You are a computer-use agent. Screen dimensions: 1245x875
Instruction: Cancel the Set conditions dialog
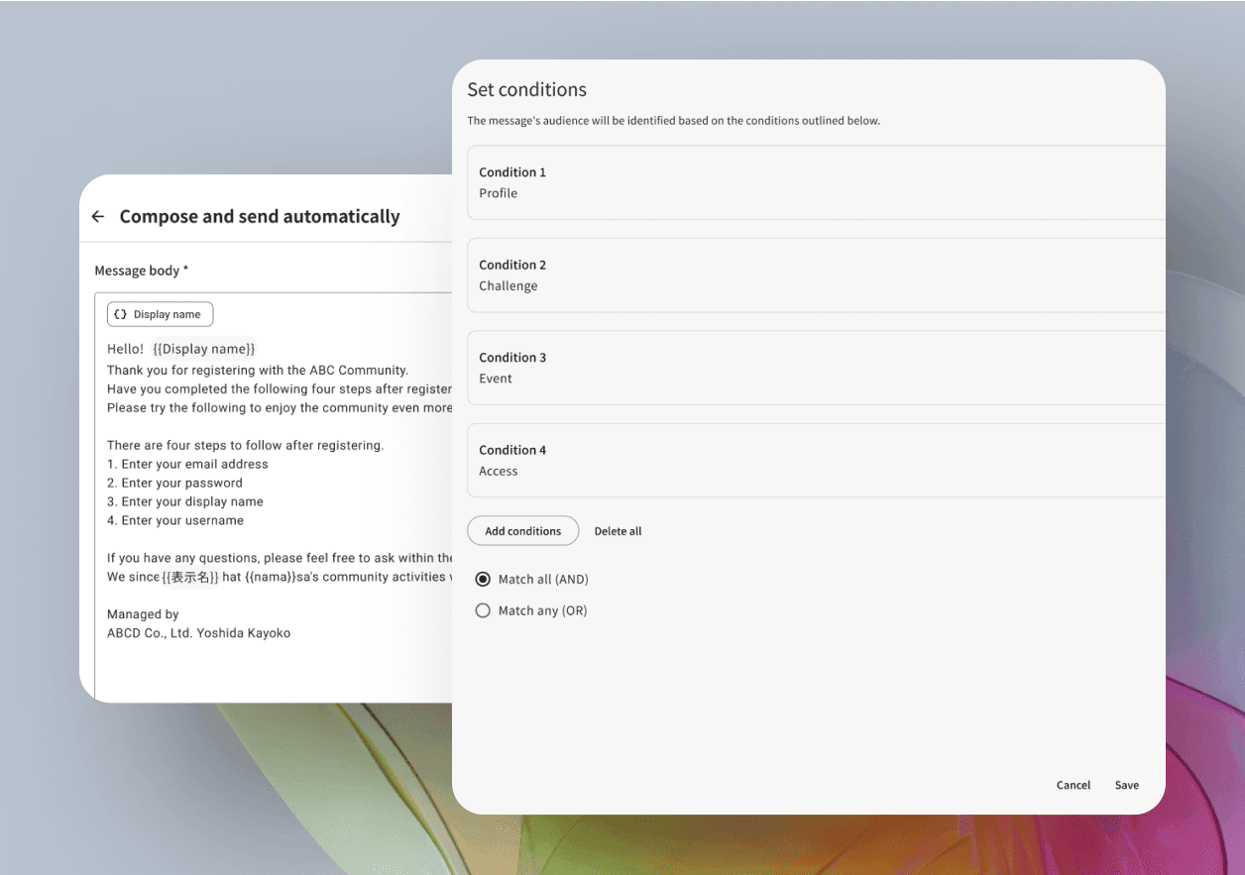point(1073,785)
